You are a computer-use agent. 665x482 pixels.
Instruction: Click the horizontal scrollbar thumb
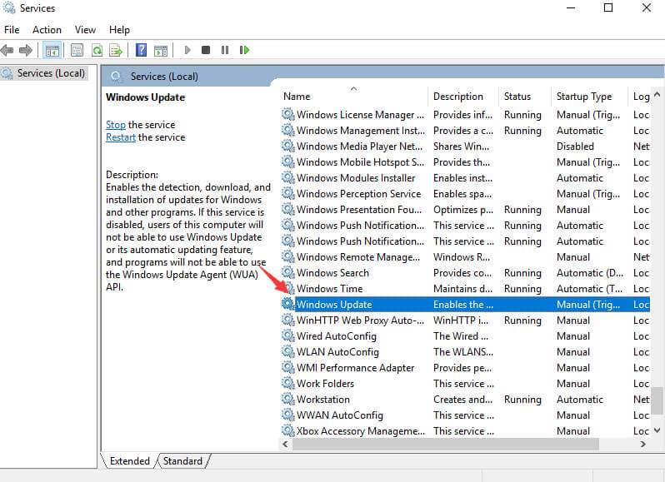point(445,444)
